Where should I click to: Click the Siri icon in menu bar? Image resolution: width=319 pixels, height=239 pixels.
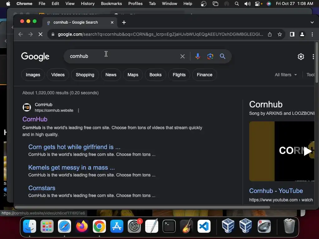269,4
